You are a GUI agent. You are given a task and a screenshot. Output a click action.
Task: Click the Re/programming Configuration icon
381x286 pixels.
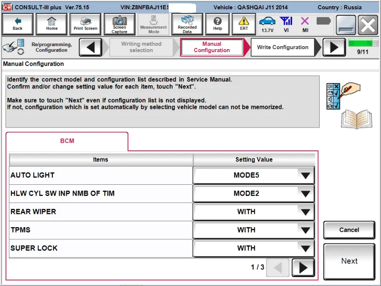click(x=14, y=47)
